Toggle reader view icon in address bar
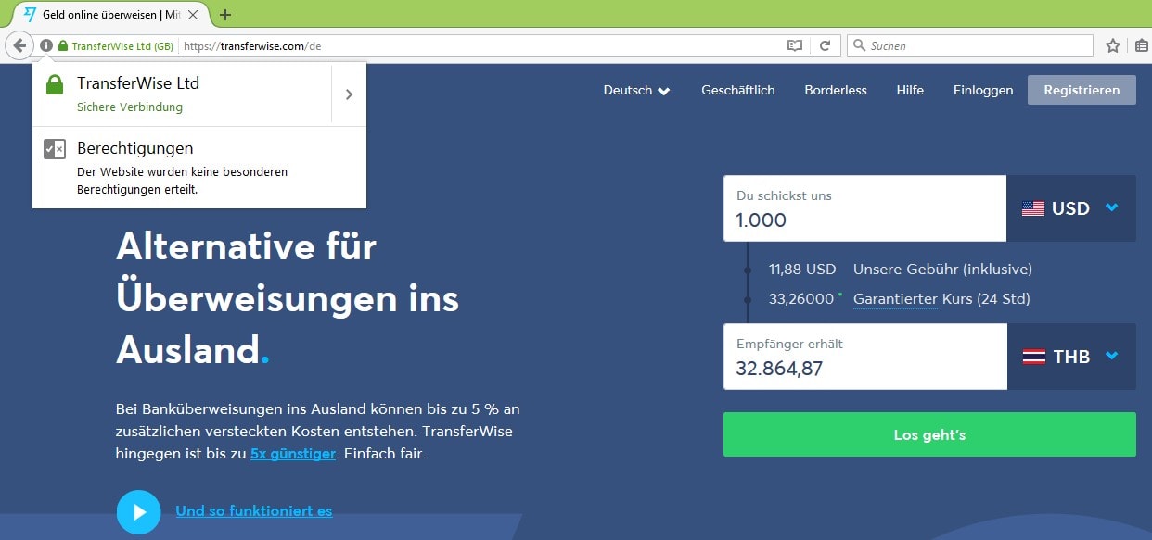The image size is (1152, 540). click(794, 45)
